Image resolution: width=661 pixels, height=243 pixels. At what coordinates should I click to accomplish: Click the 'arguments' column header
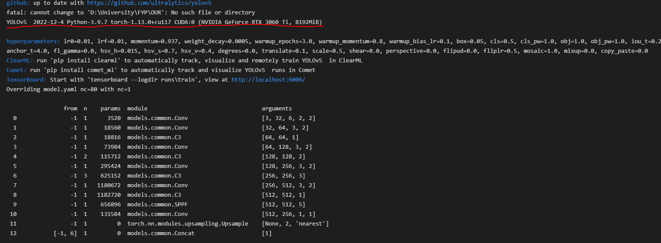277,108
